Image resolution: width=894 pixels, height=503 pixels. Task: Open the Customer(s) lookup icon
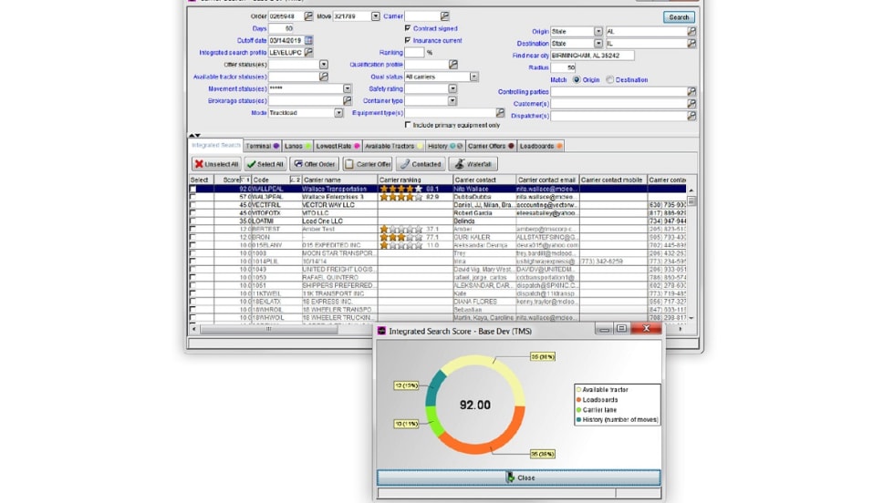coord(691,104)
